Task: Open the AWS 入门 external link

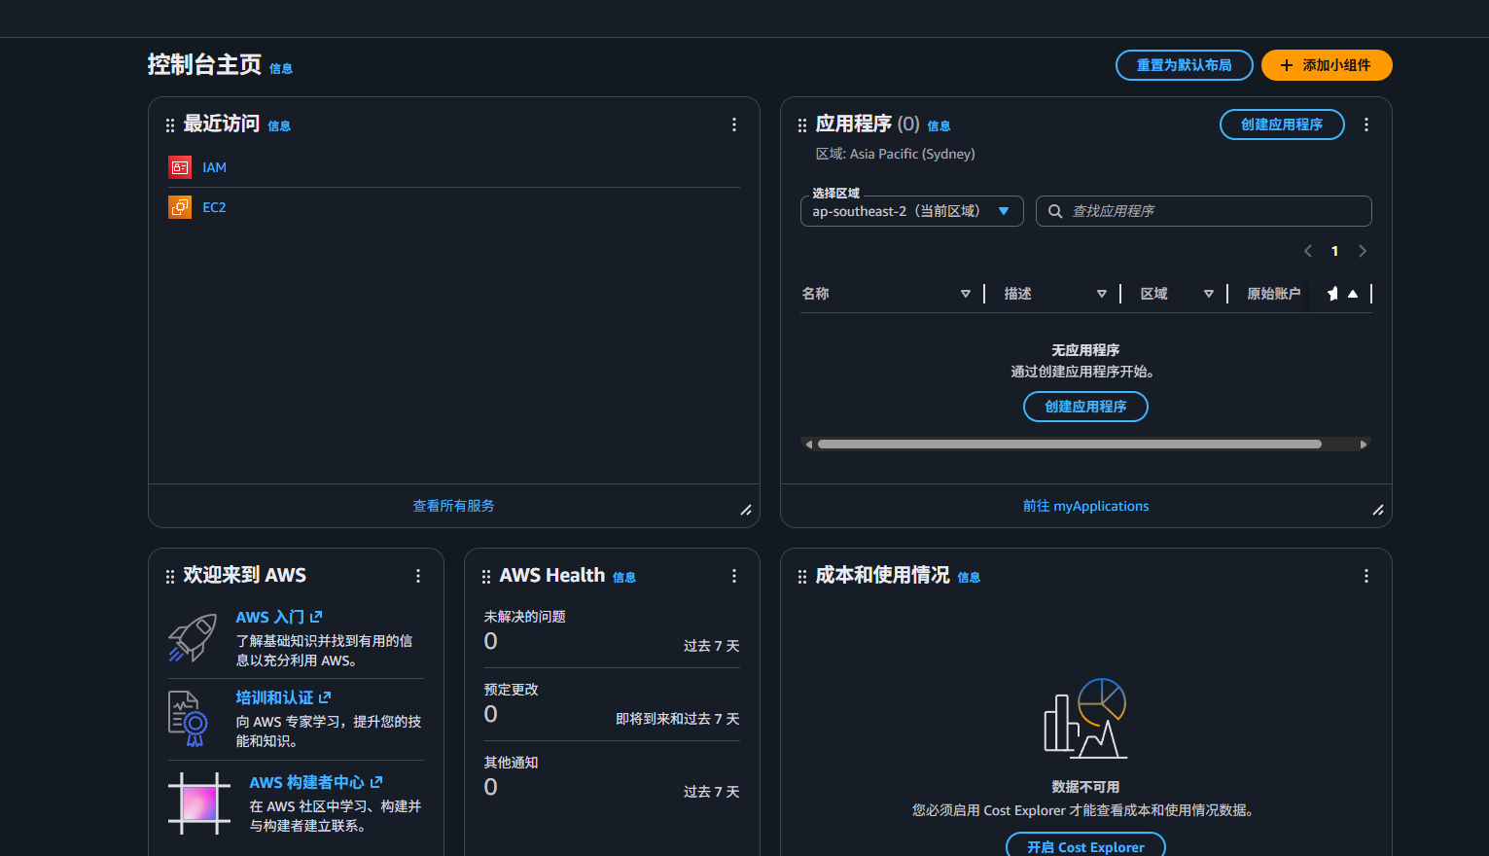Action: 279,617
